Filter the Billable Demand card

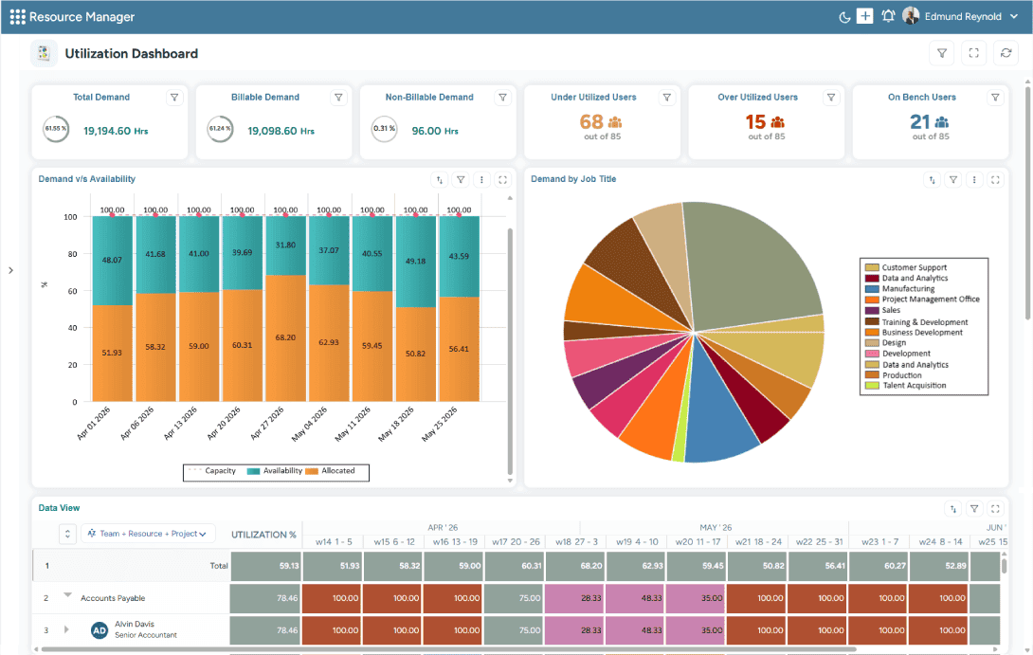(338, 98)
